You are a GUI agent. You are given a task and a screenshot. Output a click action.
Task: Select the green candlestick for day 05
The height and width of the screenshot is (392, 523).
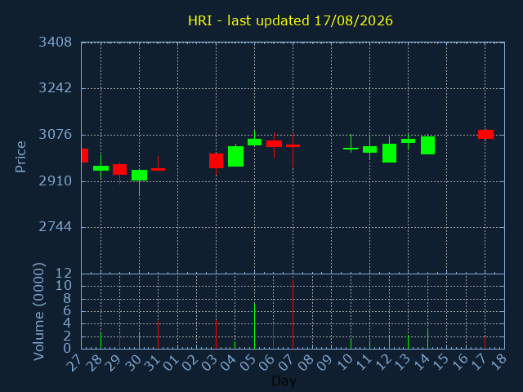click(254, 142)
